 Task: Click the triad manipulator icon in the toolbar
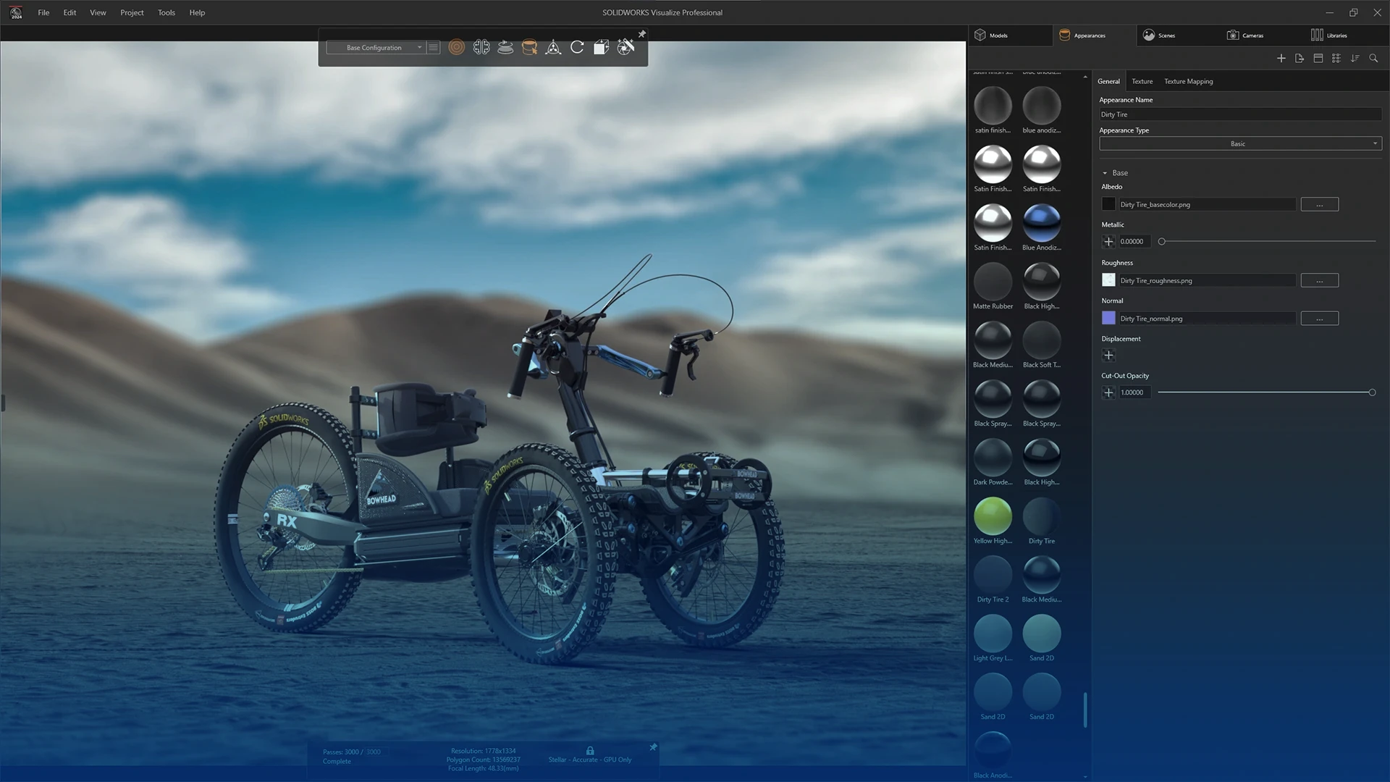coord(553,47)
